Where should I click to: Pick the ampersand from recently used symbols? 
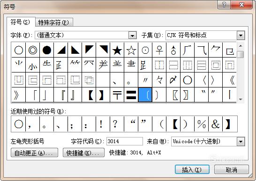click(215, 124)
